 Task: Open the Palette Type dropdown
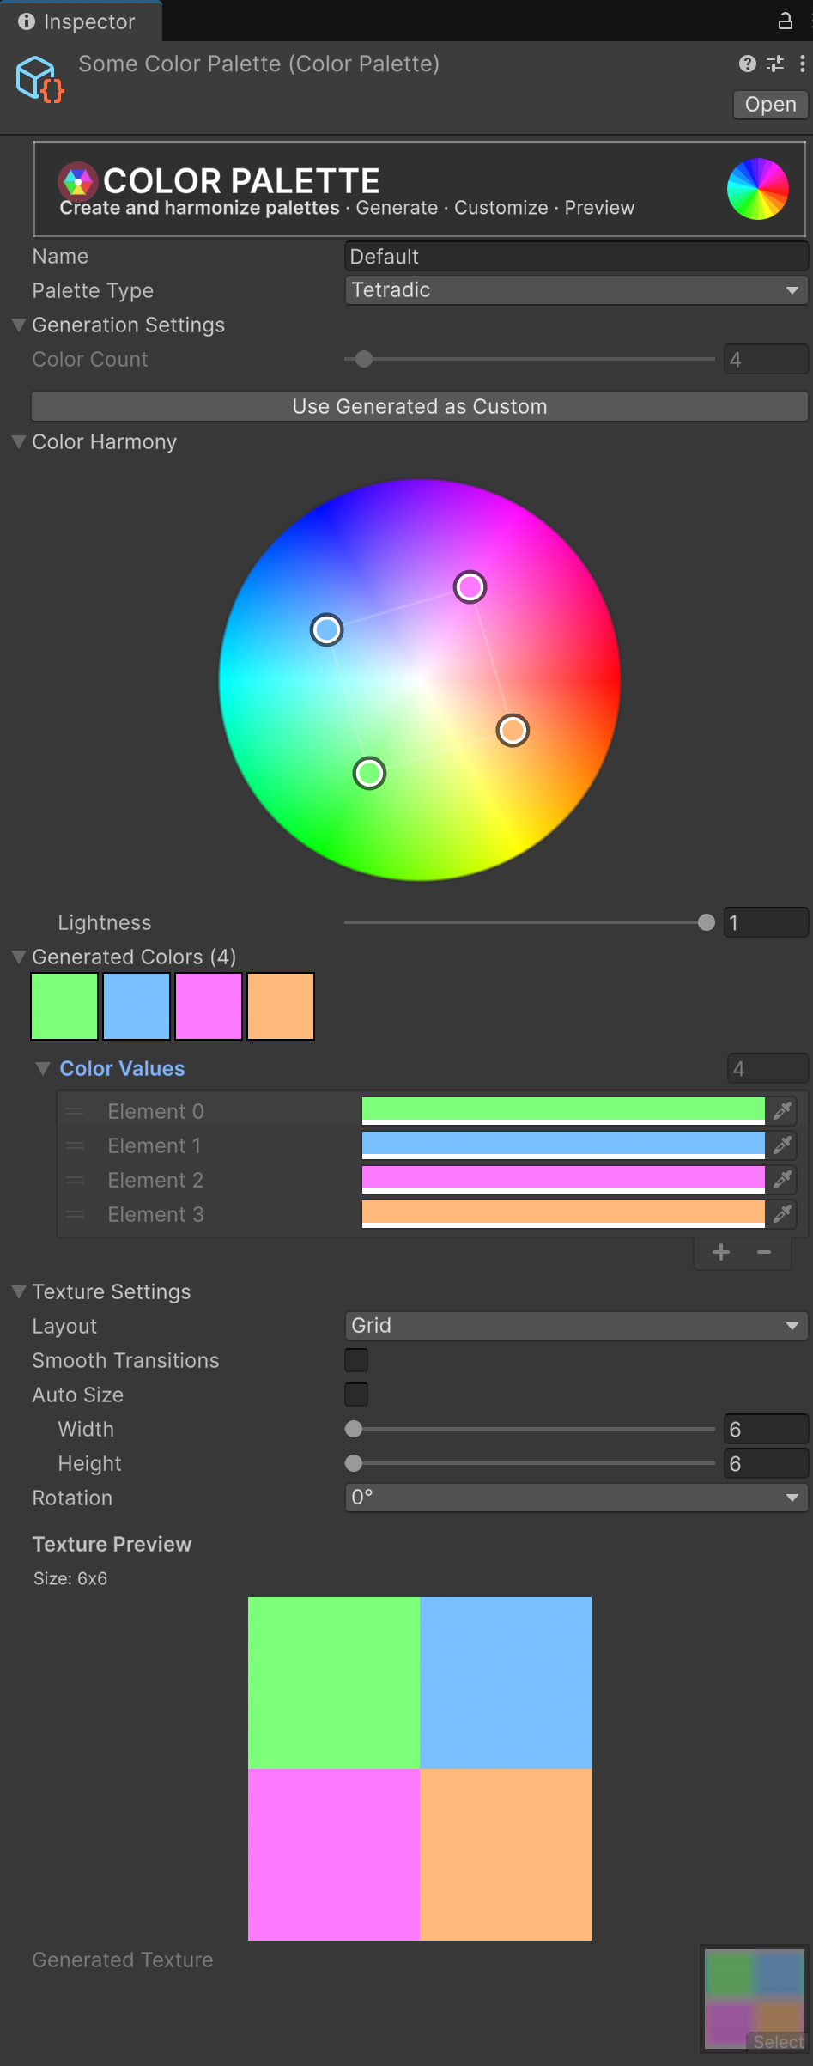pos(575,290)
